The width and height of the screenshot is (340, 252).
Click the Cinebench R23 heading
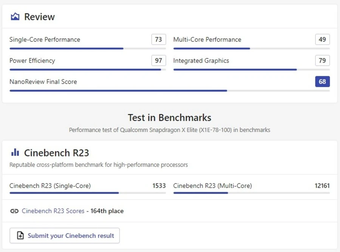(57, 153)
